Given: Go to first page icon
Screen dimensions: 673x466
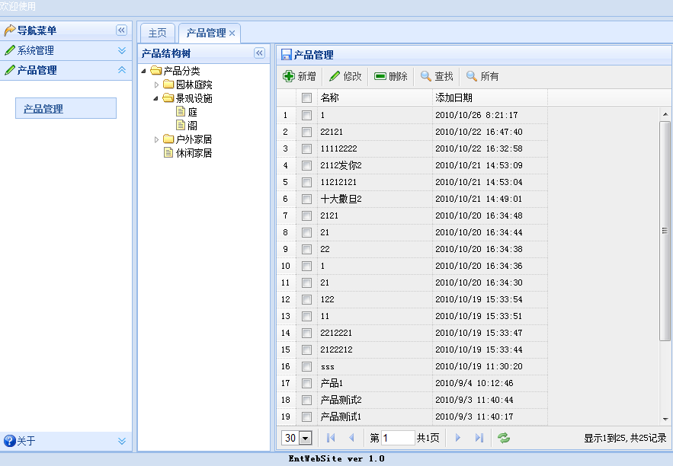Looking at the screenshot, I should tap(331, 438).
